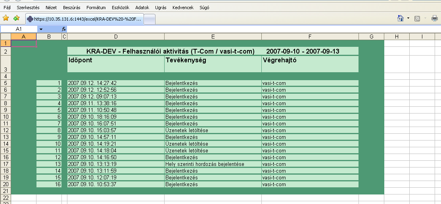Select cell with 2007.09.10. 14:19:21

click(116, 144)
